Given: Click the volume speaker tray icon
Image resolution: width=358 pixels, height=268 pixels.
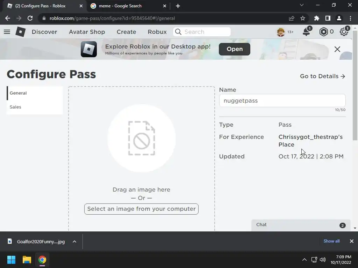Looking at the screenshot, I should tap(323, 260).
